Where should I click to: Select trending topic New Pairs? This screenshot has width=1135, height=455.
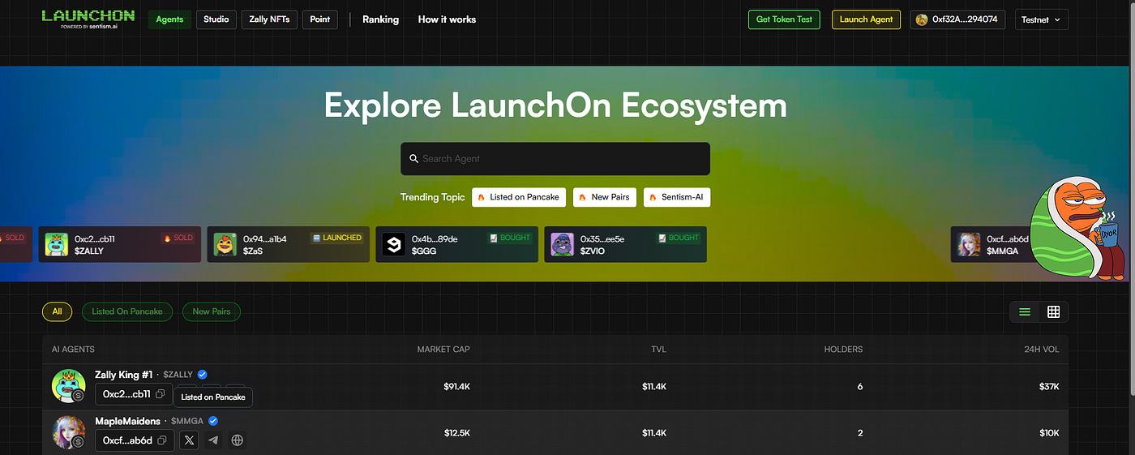click(x=605, y=197)
